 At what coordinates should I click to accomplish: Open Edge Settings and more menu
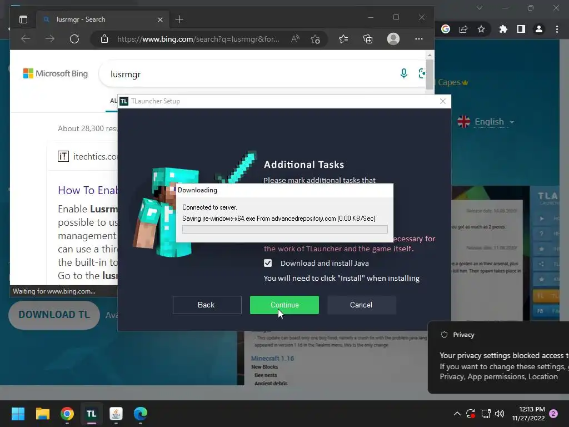(x=419, y=39)
